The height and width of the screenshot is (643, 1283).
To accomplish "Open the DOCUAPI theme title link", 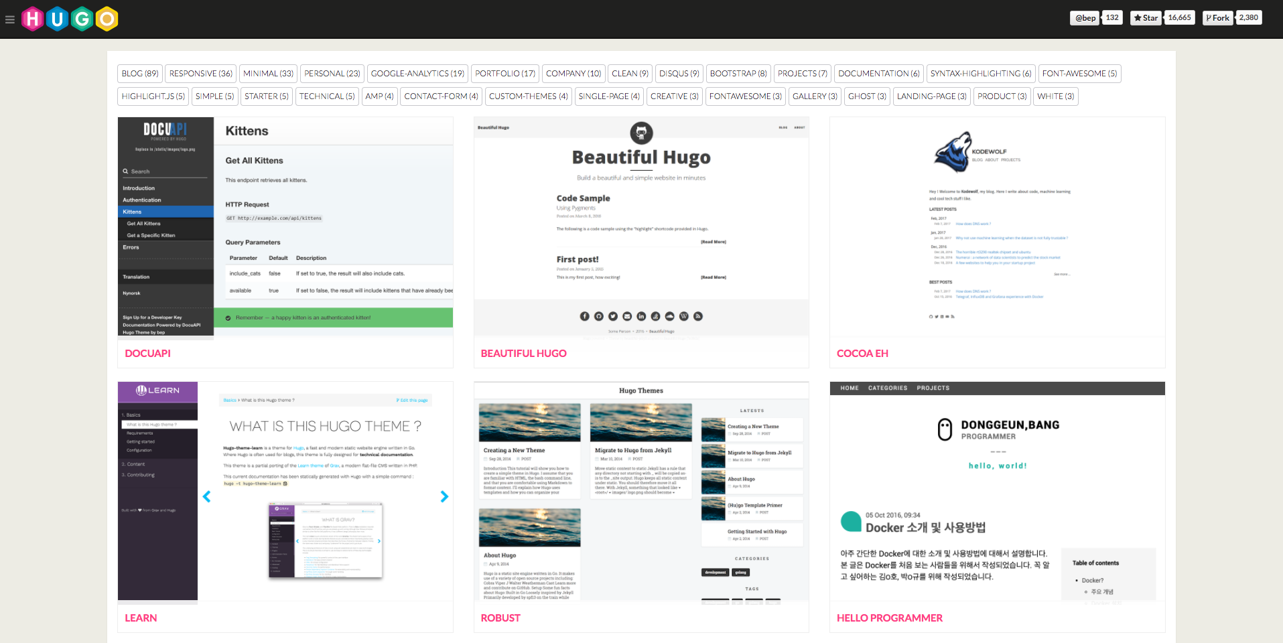I will [x=148, y=354].
